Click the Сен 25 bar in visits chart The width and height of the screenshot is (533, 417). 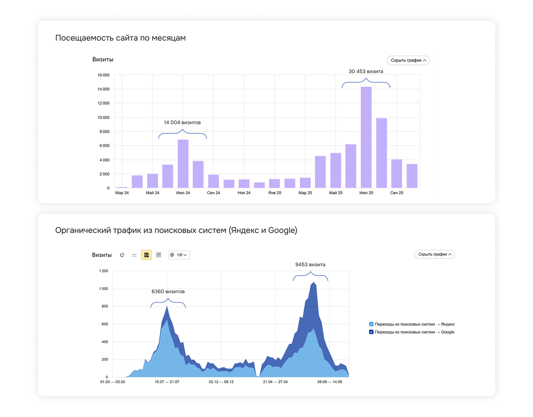[396, 174]
